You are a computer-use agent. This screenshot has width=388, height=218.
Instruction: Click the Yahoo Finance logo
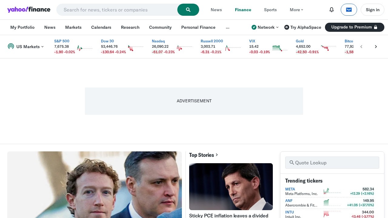click(29, 10)
